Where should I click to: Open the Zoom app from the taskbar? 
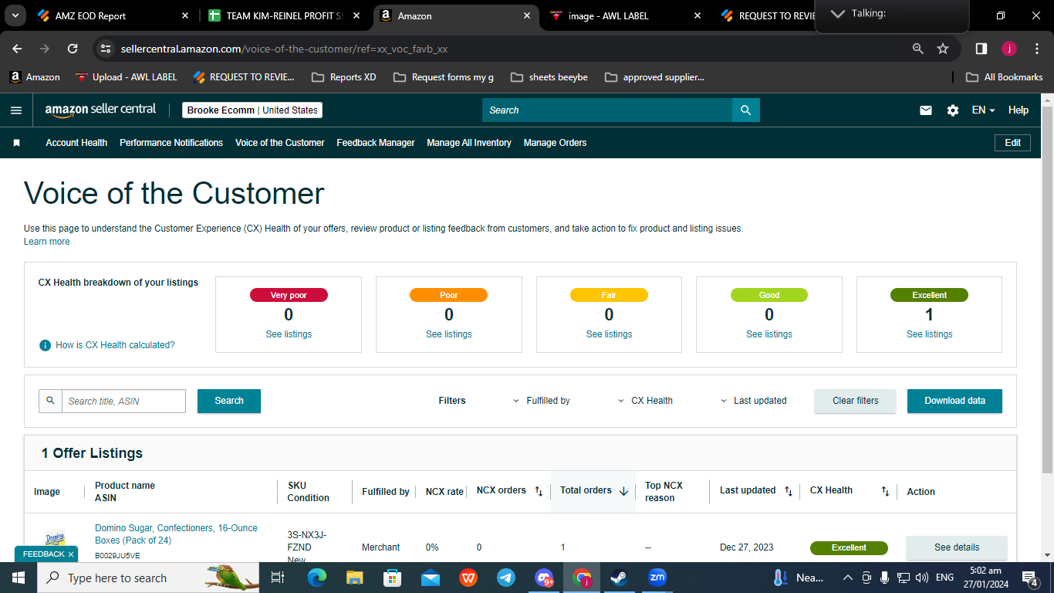657,578
